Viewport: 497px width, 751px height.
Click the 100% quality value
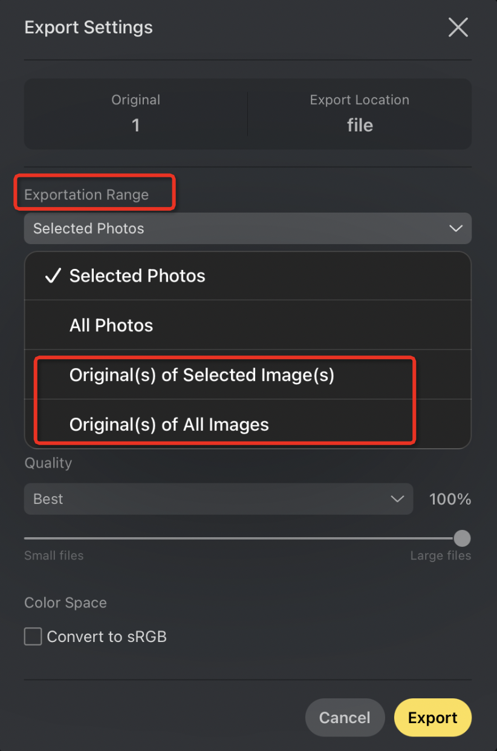[x=450, y=499]
